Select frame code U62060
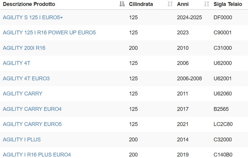Viewport: 248px width, 158px height. [x=222, y=94]
